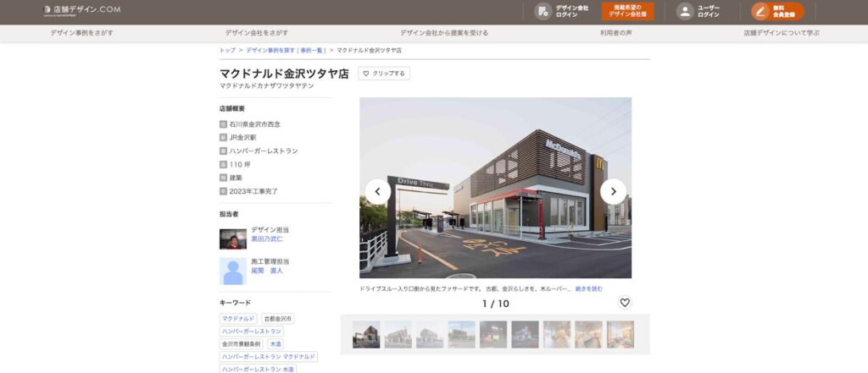Click the JR金沢駅 station text
868x373 pixels.
(x=243, y=138)
